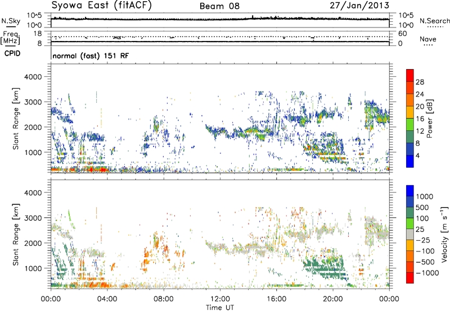
Task: Select the velocity panel "Slant Range [km]" label
Action: 16,235
